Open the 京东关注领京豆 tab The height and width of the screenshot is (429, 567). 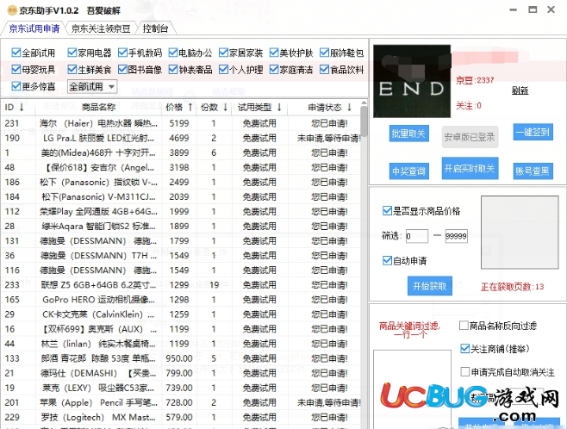(x=101, y=28)
